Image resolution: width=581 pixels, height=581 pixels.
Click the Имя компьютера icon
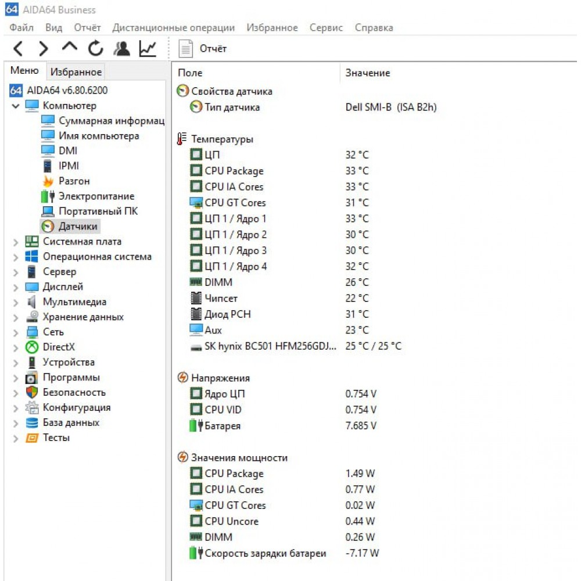[x=48, y=136]
